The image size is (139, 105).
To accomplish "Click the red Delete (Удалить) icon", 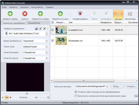I will tap(25, 14).
